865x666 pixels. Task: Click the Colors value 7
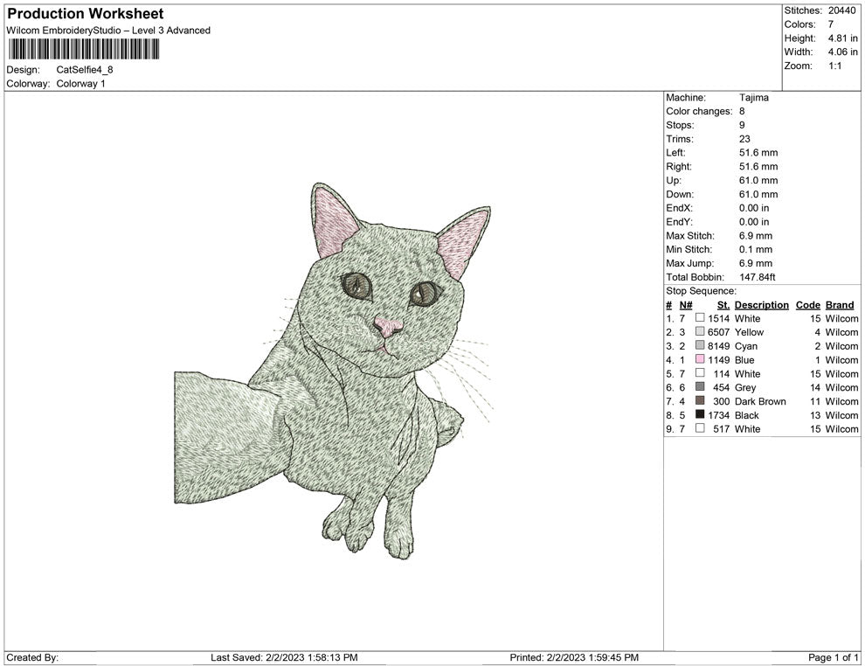coord(831,24)
